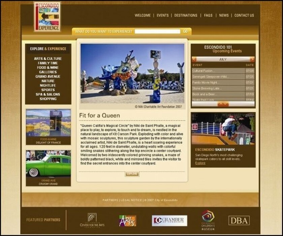Select Nightlife in the Explore sidebar
This screenshot has height=236, width=283.
point(48,85)
